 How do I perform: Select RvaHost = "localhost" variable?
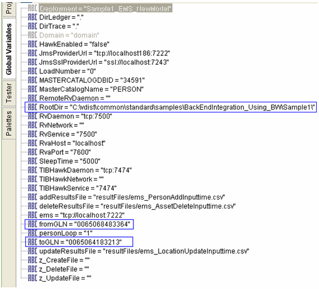73,143
